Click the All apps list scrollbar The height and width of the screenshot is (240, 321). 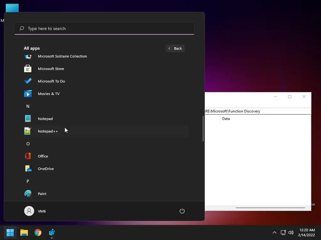tap(203, 128)
